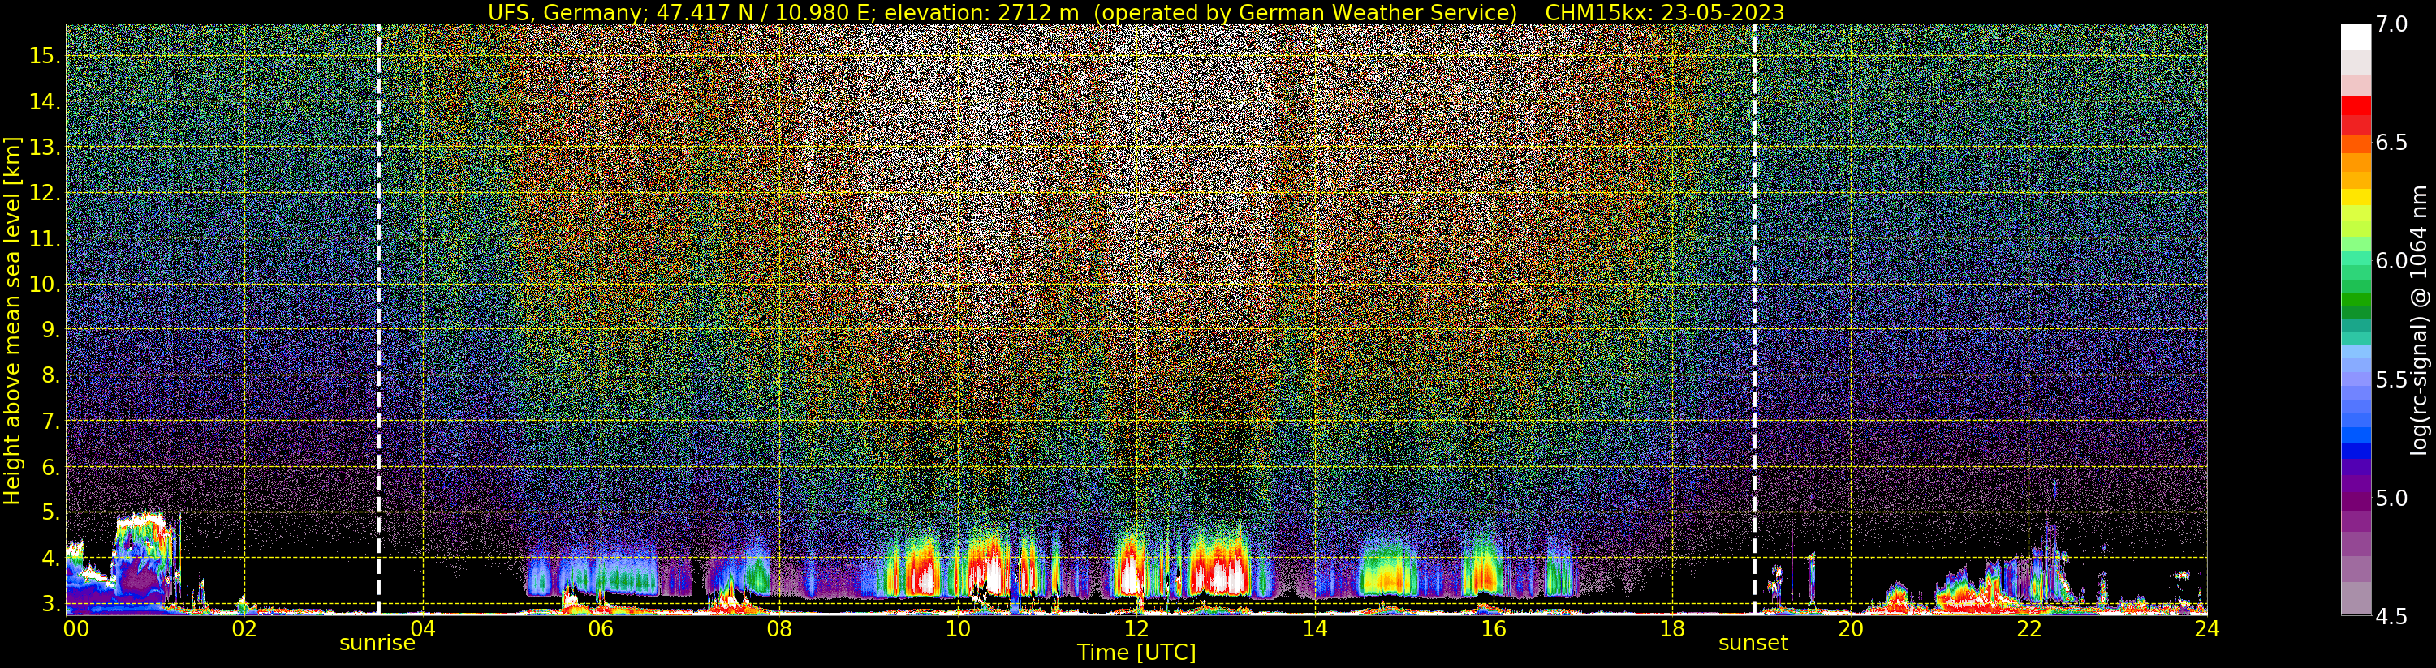Select the 'sunset' label below the axis
Image resolution: width=2436 pixels, height=668 pixels.
(x=1753, y=644)
